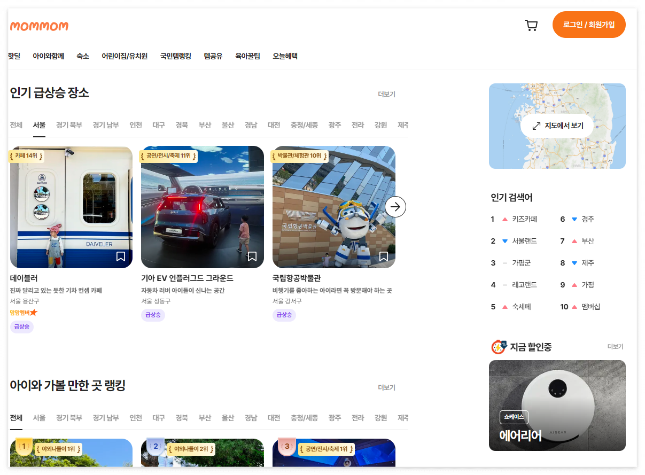Open the shopping cart icon
The height and width of the screenshot is (475, 645).
pos(531,25)
